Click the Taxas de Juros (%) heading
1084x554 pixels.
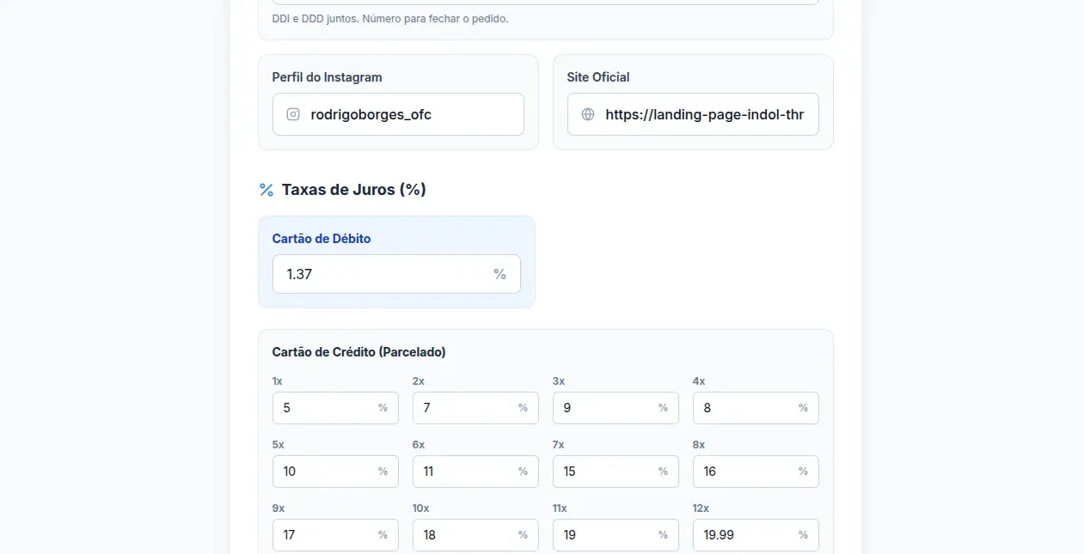coord(354,190)
